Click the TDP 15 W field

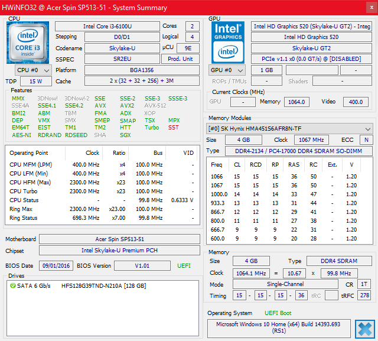[36, 82]
